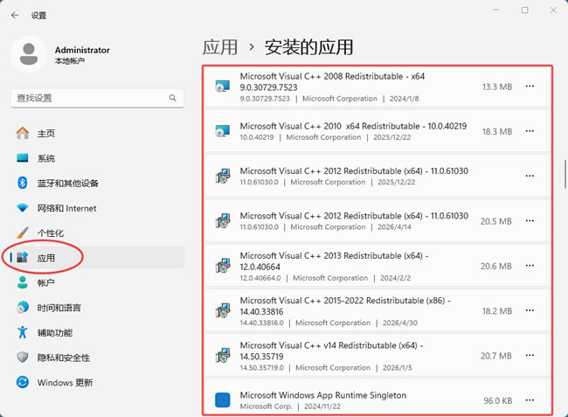The width and height of the screenshot is (568, 417).
Task: Click the 13.3 MB size text
Action: tap(497, 87)
